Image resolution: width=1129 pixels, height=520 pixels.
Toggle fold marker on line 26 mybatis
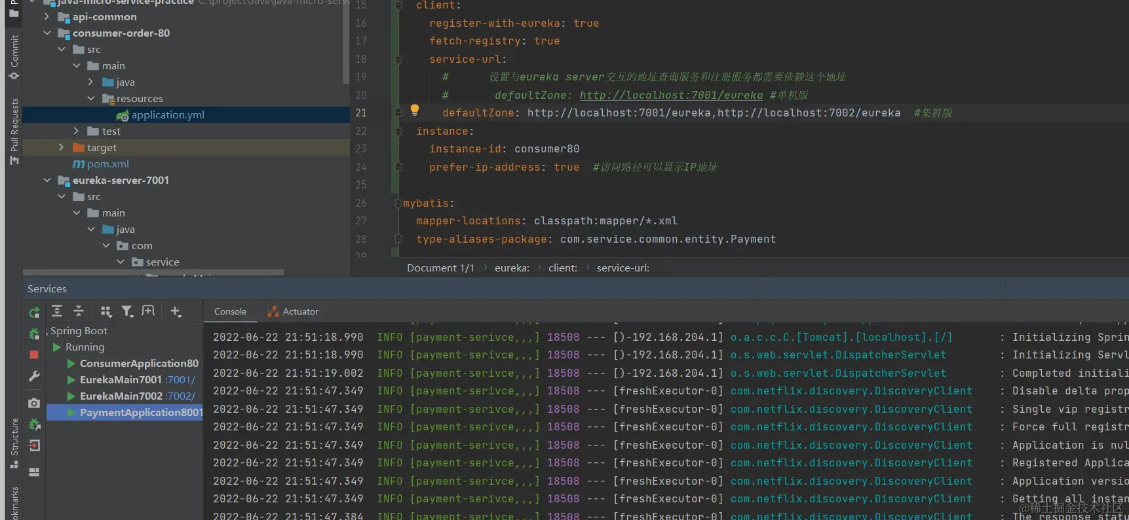398,203
